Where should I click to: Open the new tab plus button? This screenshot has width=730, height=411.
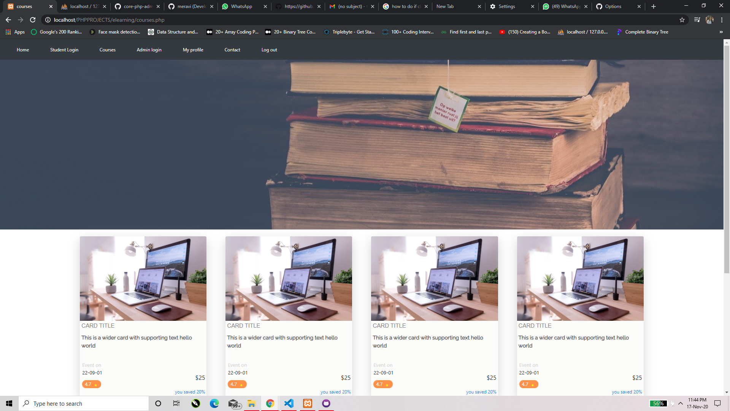[x=654, y=6]
